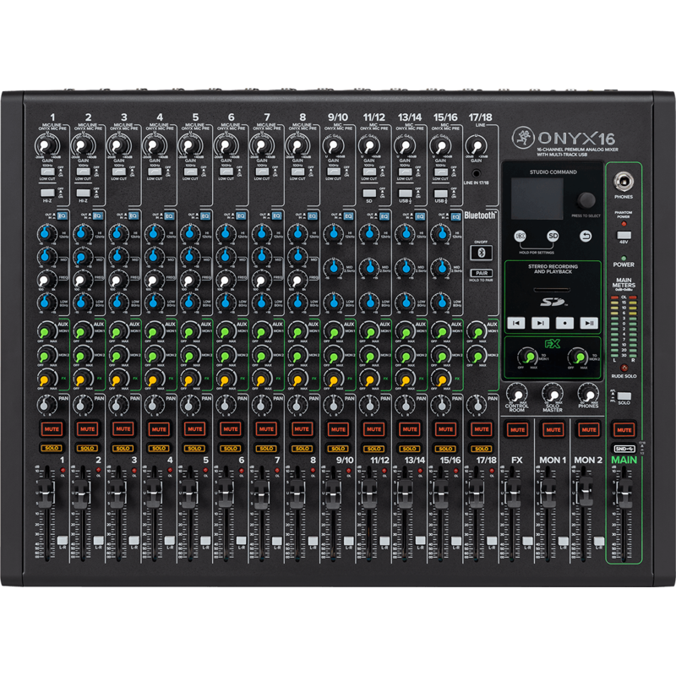This screenshot has width=676, height=676.
Task: Engage the 48V phantom power switch
Action: (624, 235)
